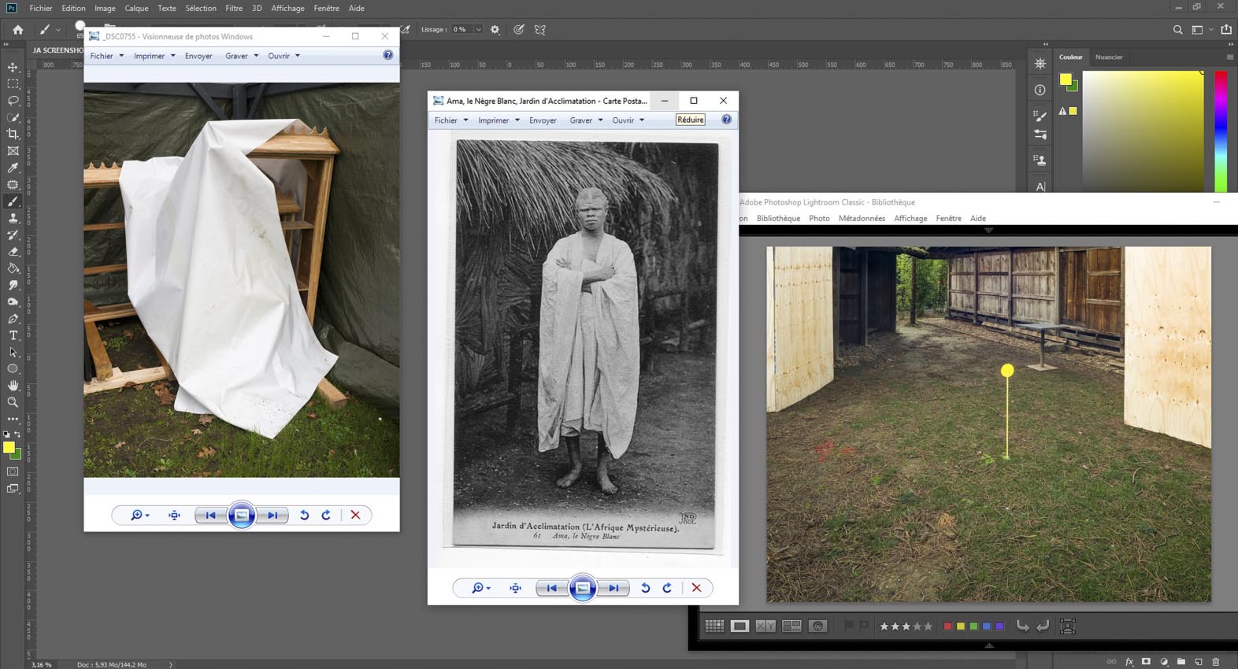Go to previous image in Ama postcard viewer
Image resolution: width=1238 pixels, height=669 pixels.
click(552, 588)
